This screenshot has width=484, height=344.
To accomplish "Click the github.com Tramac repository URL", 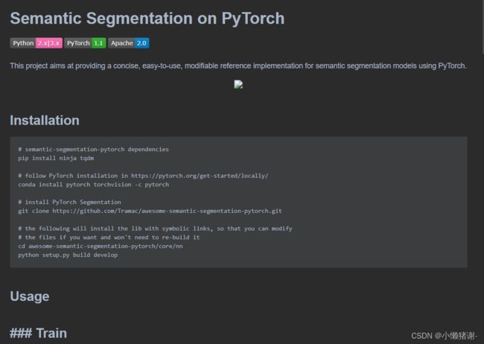I will [x=167, y=211].
